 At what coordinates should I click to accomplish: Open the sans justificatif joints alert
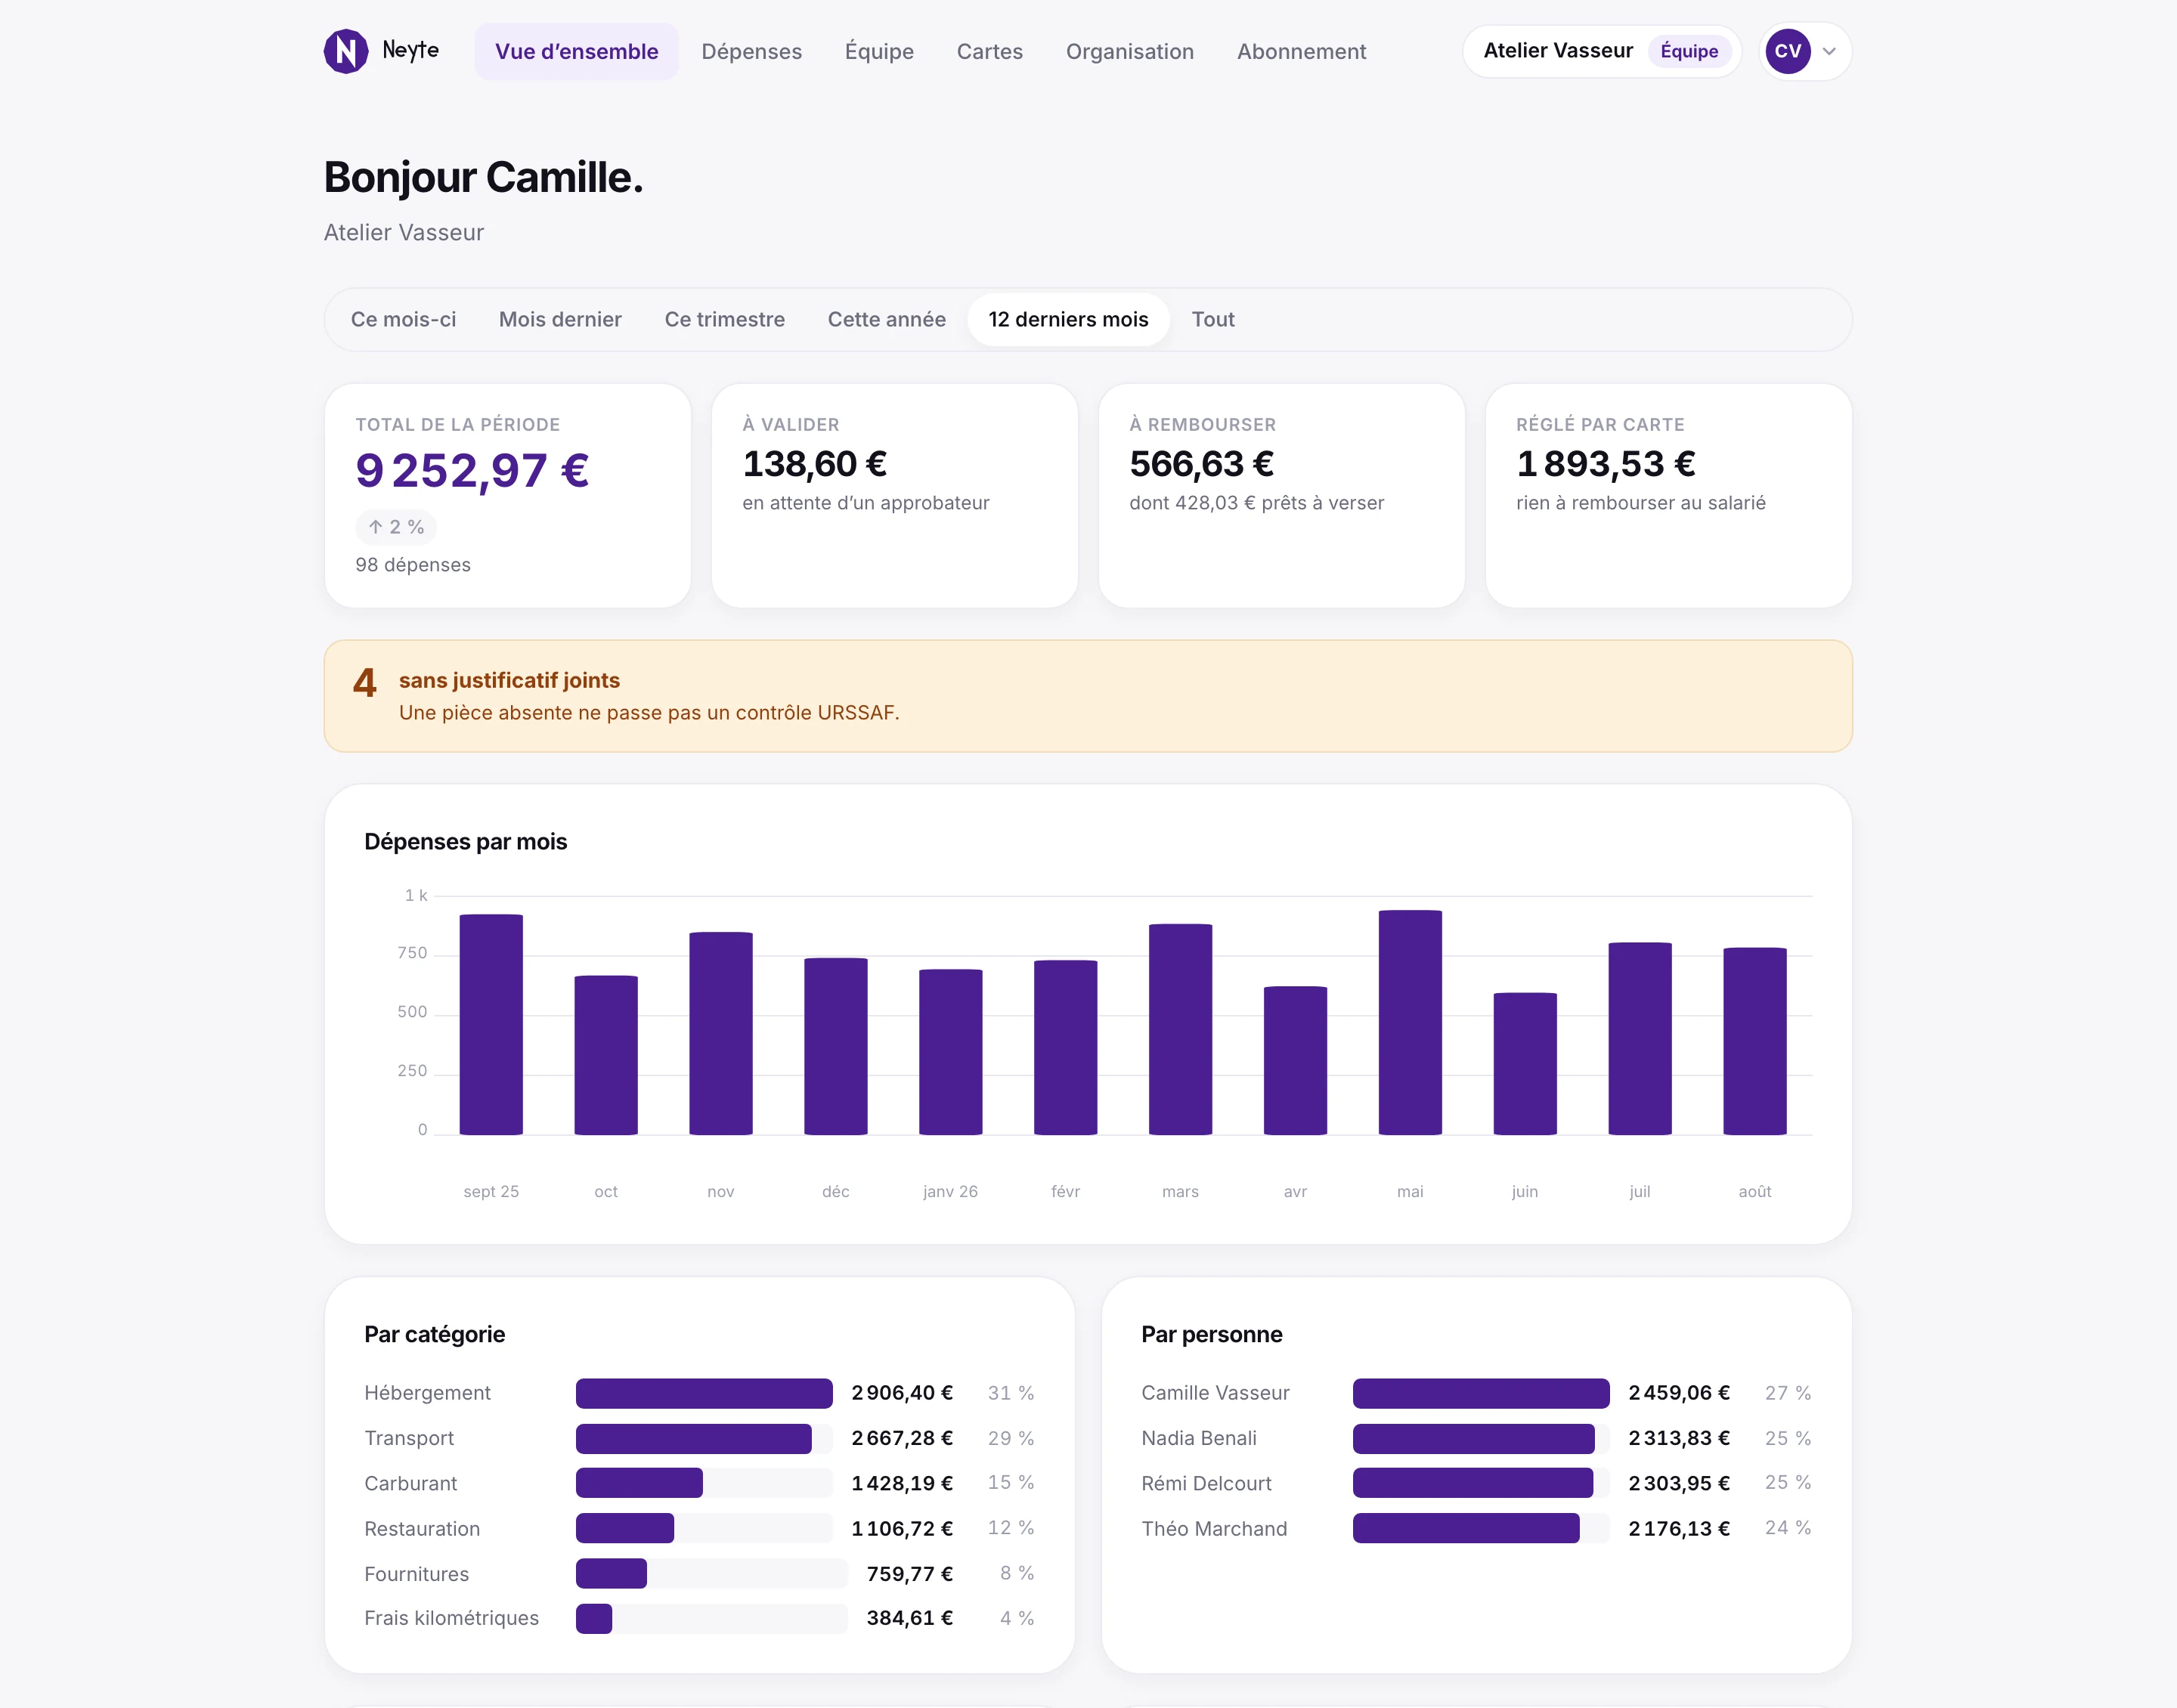1088,696
